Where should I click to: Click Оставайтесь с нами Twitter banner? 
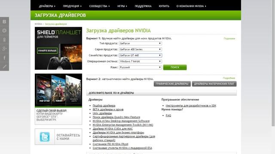[58, 137]
